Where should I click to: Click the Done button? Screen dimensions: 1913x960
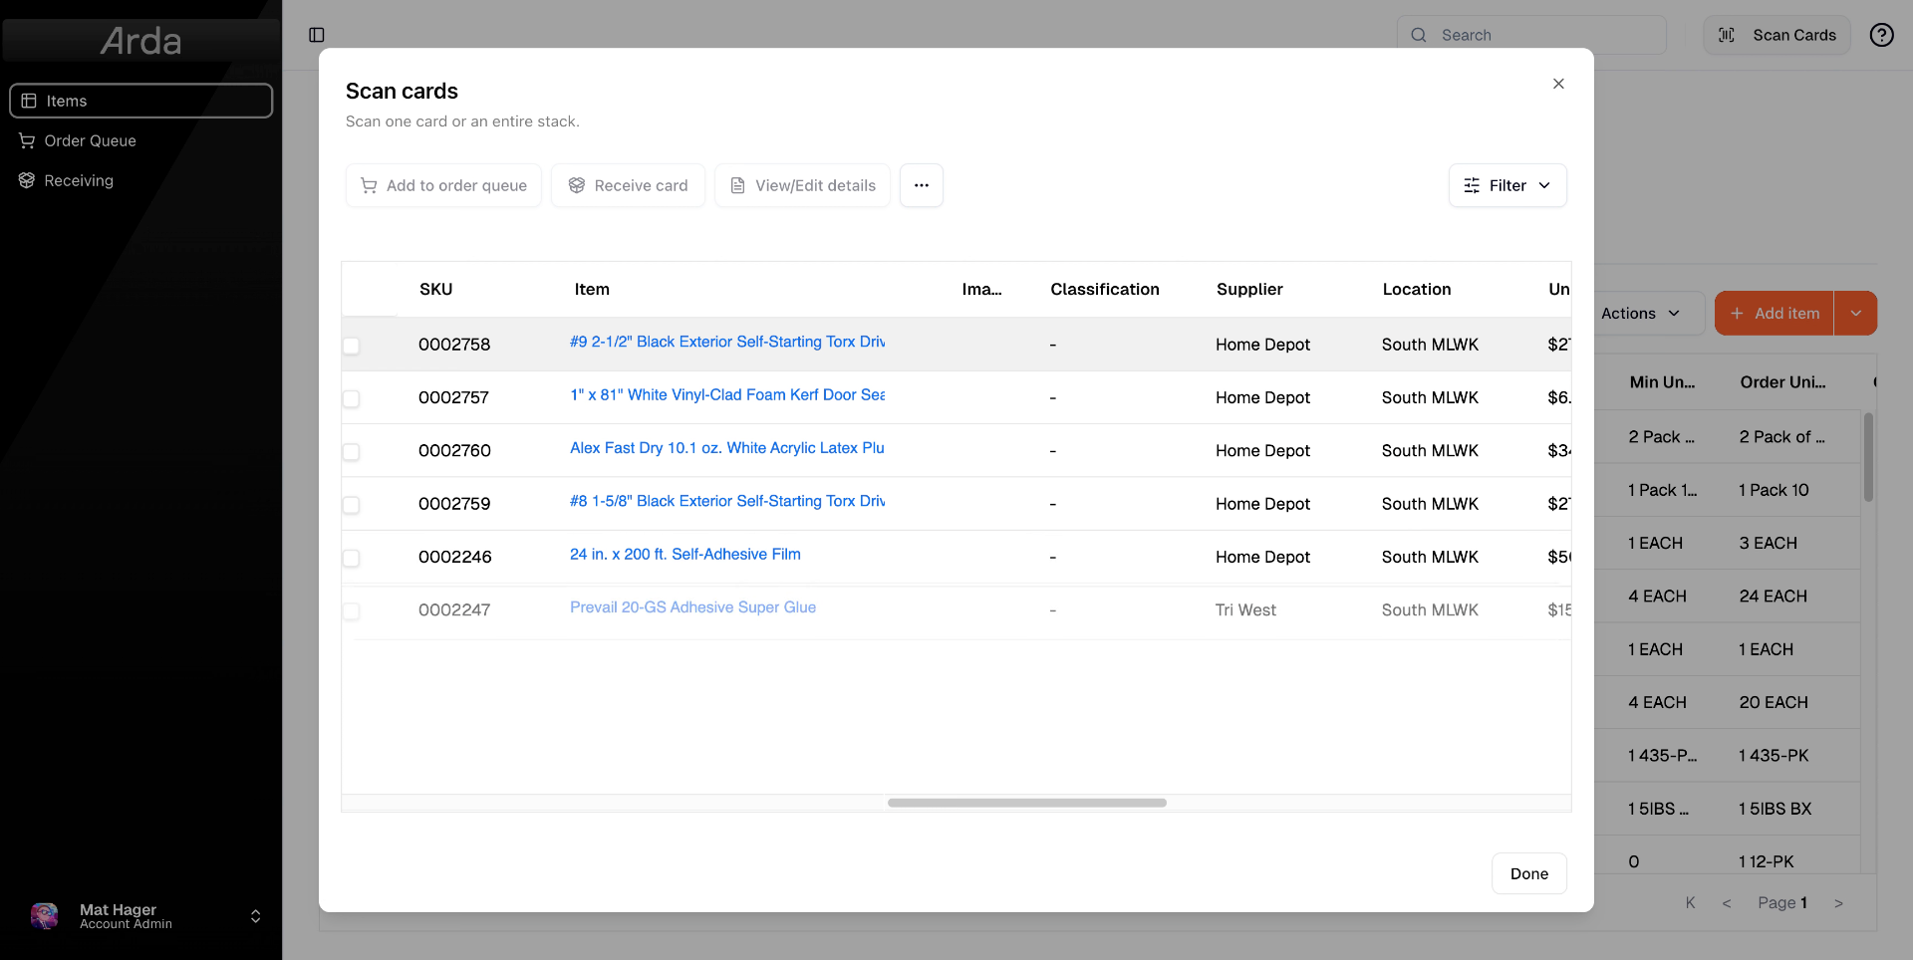[1529, 873]
